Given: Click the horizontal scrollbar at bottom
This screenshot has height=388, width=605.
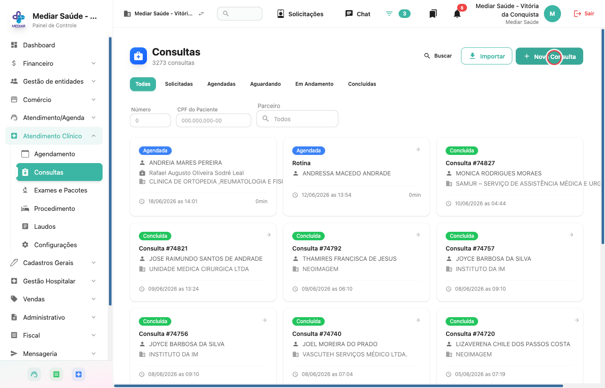Looking at the screenshot, I should [338, 386].
